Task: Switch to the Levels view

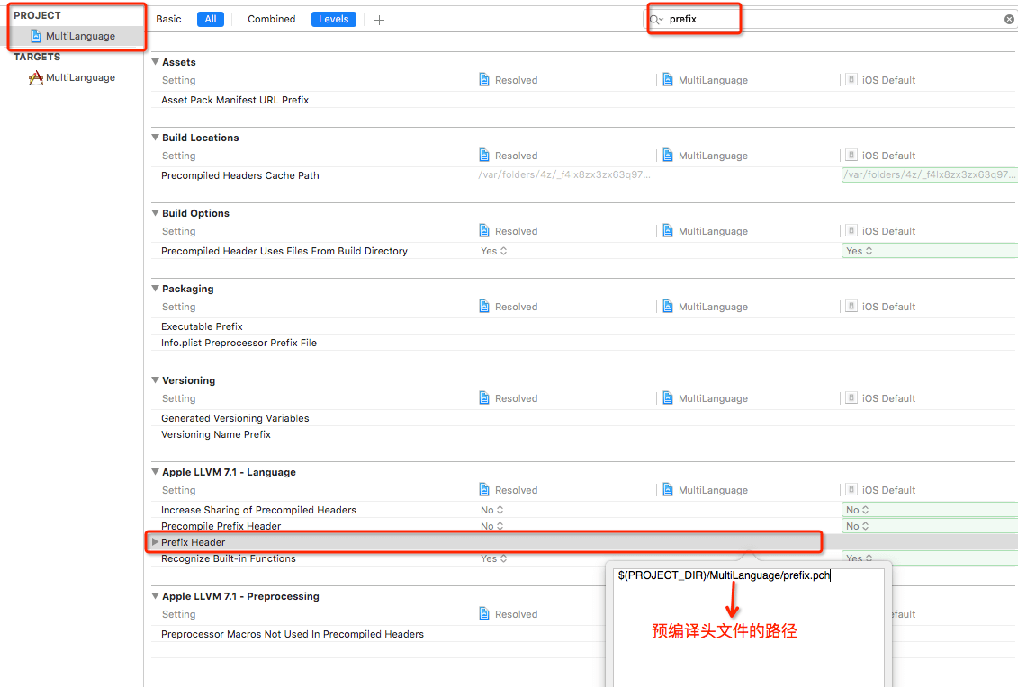Action: (x=333, y=19)
